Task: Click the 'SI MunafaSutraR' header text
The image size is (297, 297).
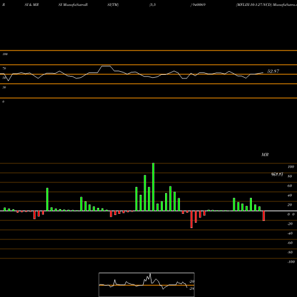Action: (73, 5)
